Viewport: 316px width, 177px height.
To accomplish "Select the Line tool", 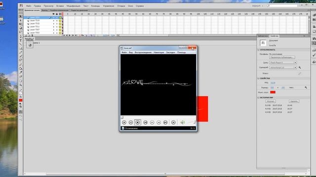I will [x=21, y=44].
